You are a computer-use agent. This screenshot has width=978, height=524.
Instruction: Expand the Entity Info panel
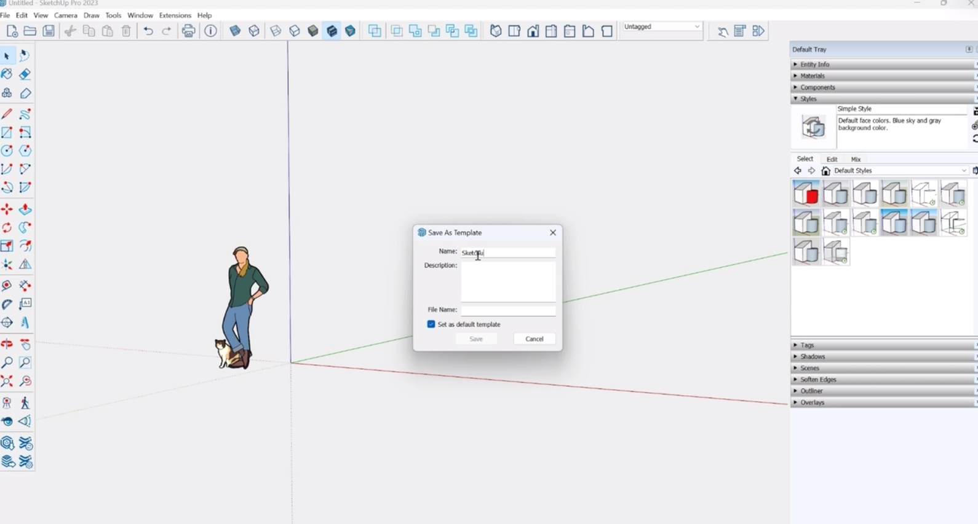(x=815, y=65)
